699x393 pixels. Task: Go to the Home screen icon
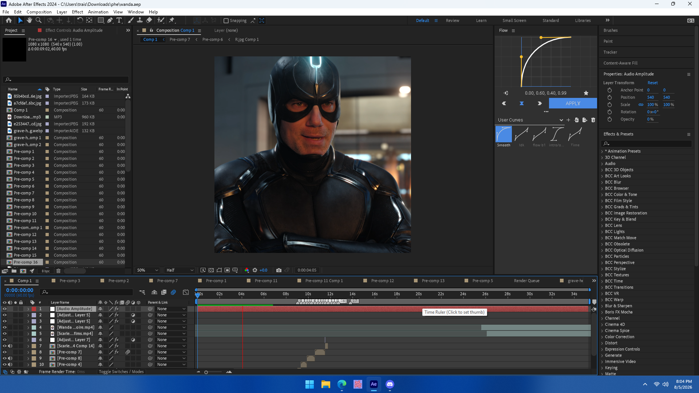9,20
